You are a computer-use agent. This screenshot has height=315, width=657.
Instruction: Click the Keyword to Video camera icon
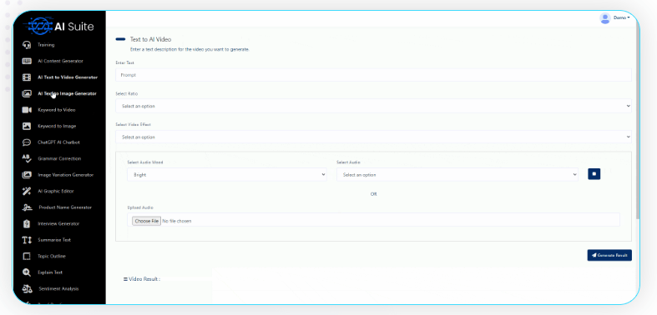coord(27,110)
